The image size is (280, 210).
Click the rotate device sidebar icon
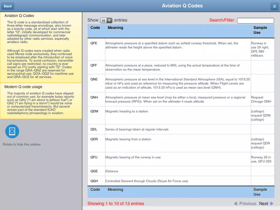pyautogui.click(x=12, y=131)
